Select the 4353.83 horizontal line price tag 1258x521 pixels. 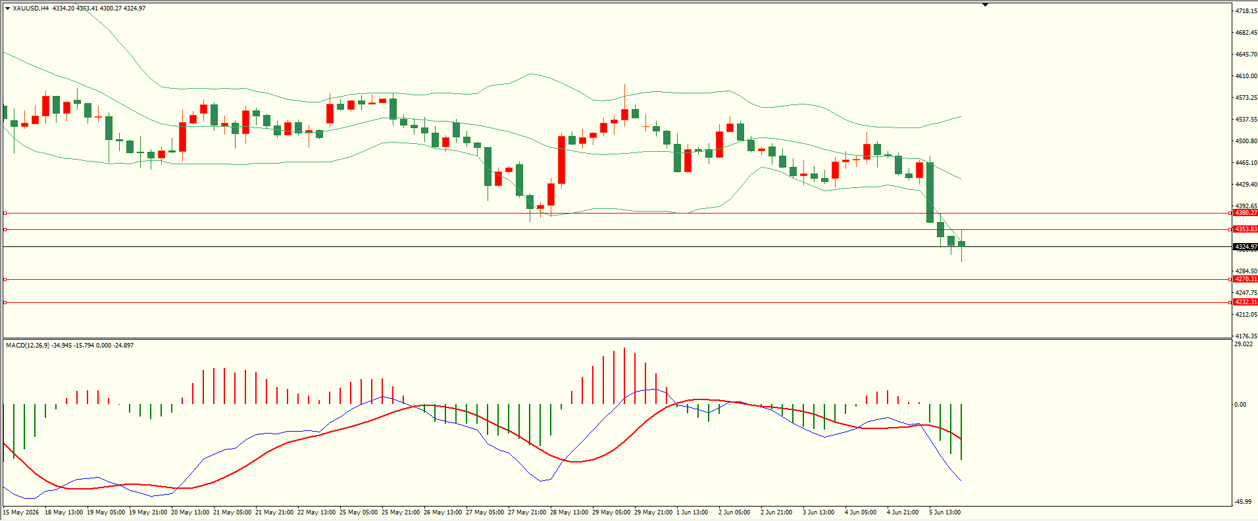pos(1245,229)
